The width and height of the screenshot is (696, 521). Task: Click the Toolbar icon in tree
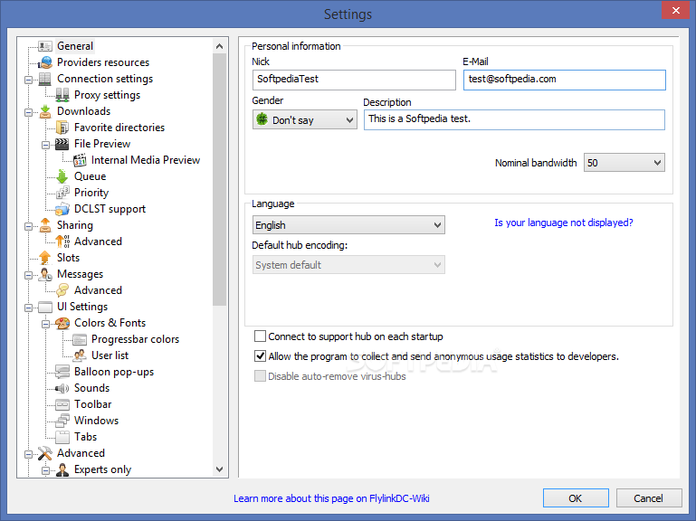62,404
